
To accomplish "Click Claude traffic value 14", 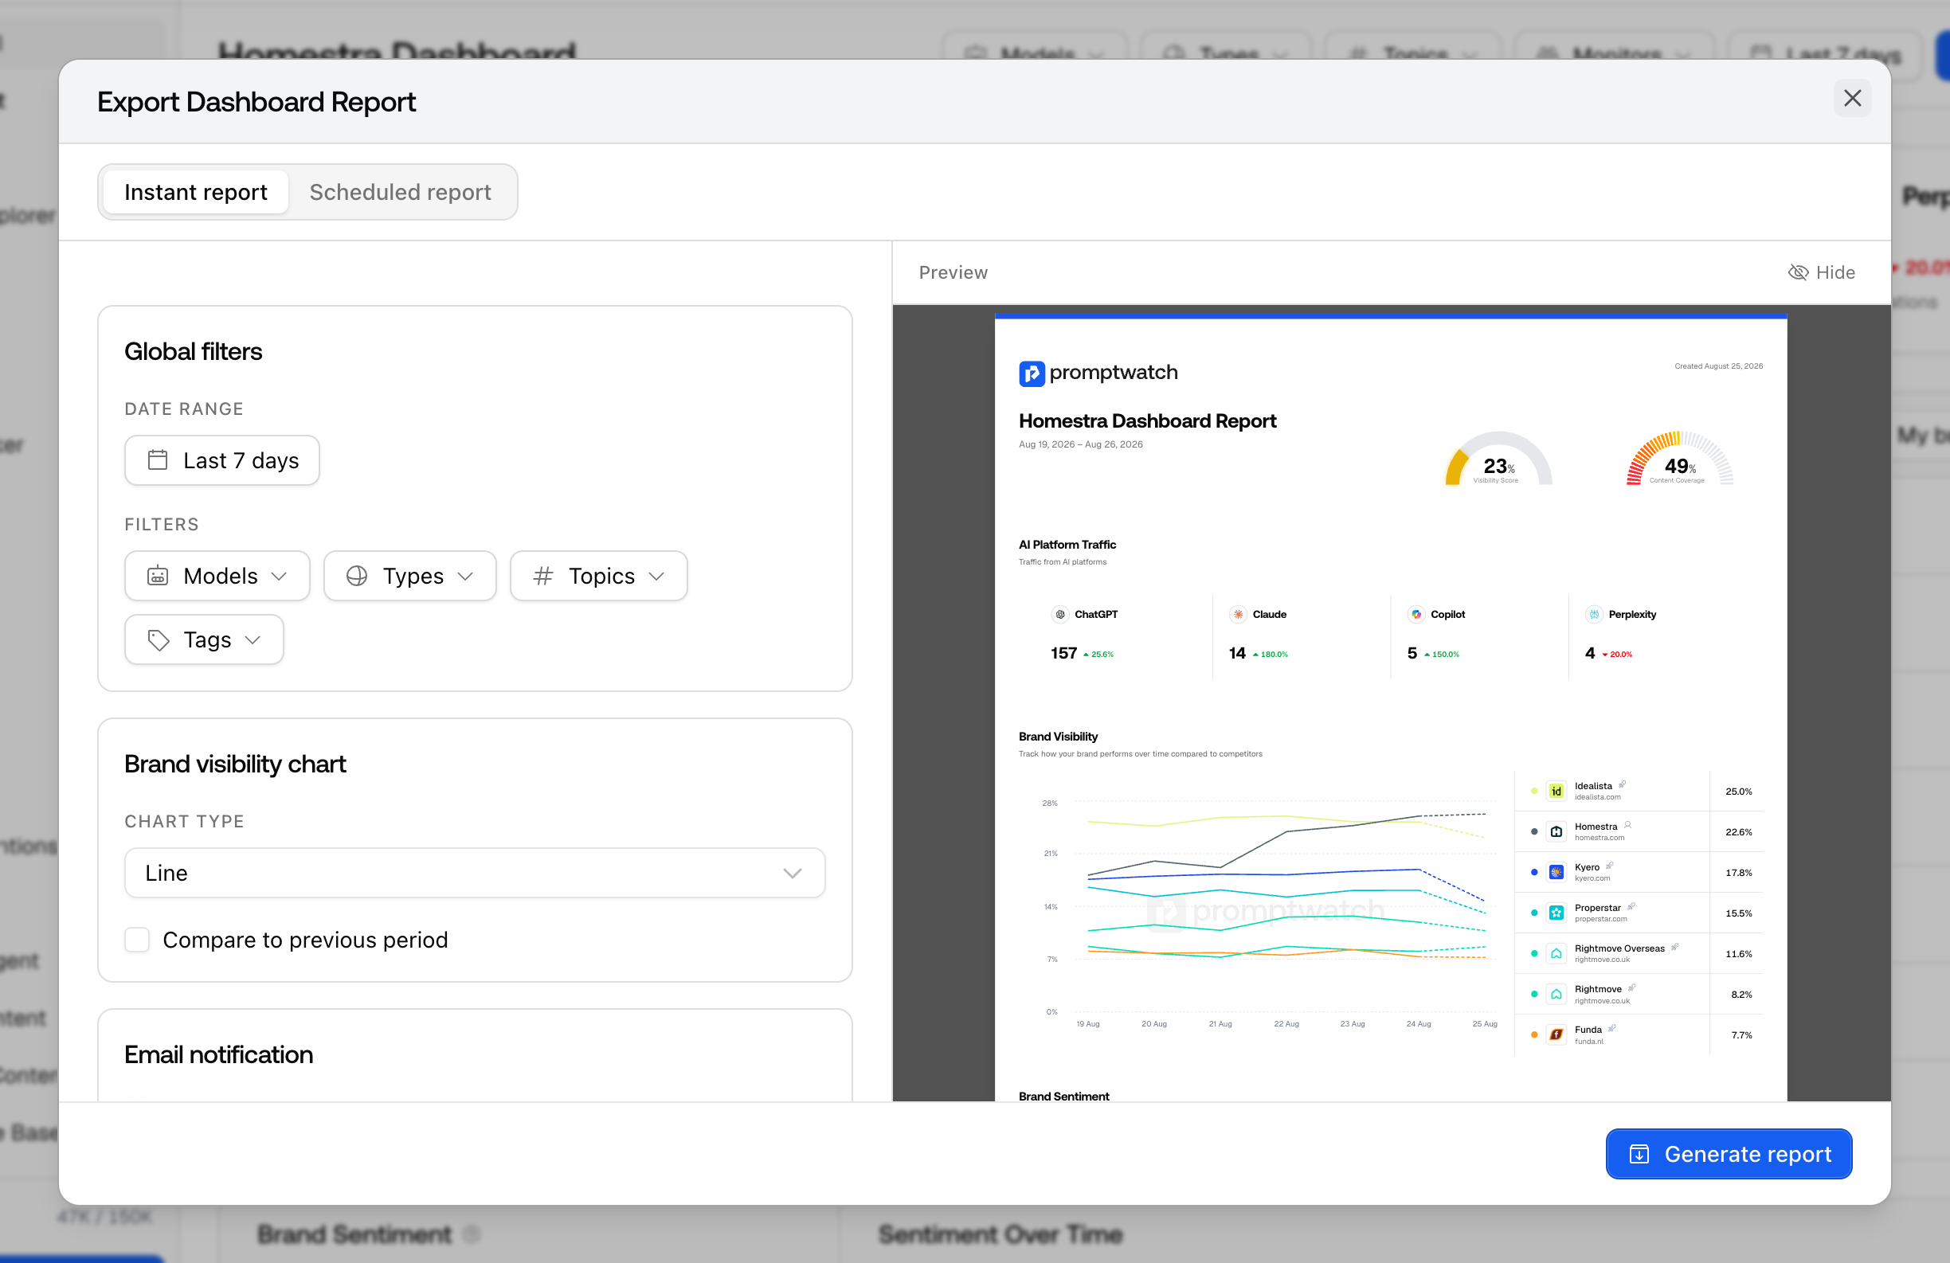I will click(1237, 654).
